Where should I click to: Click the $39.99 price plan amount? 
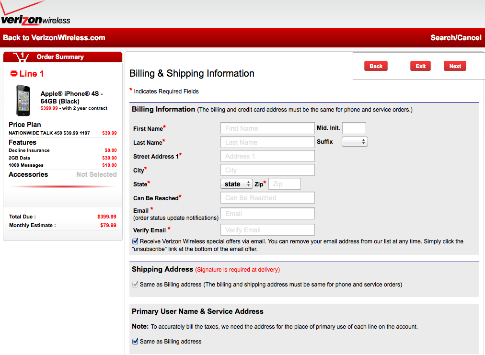pos(109,133)
